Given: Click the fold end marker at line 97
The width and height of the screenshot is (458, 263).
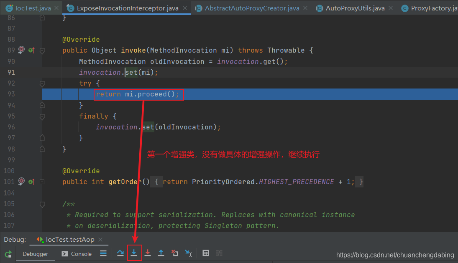Looking at the screenshot, I should [42, 138].
